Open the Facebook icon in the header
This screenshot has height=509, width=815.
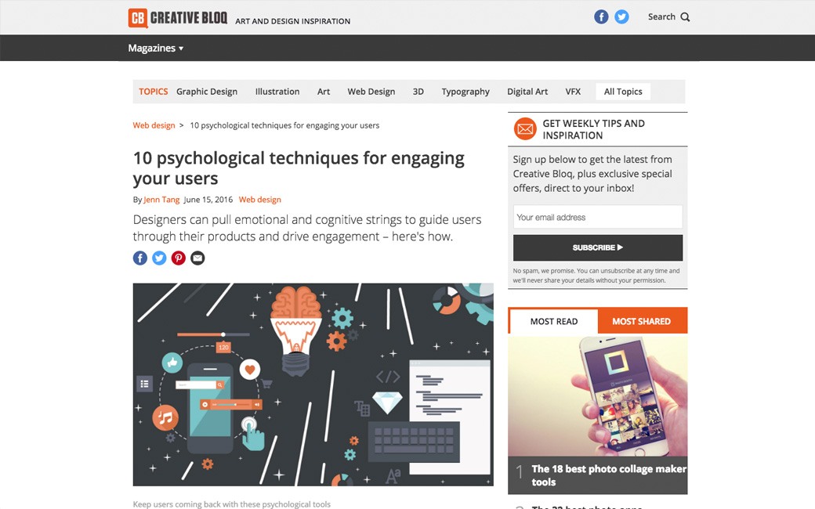(x=601, y=16)
